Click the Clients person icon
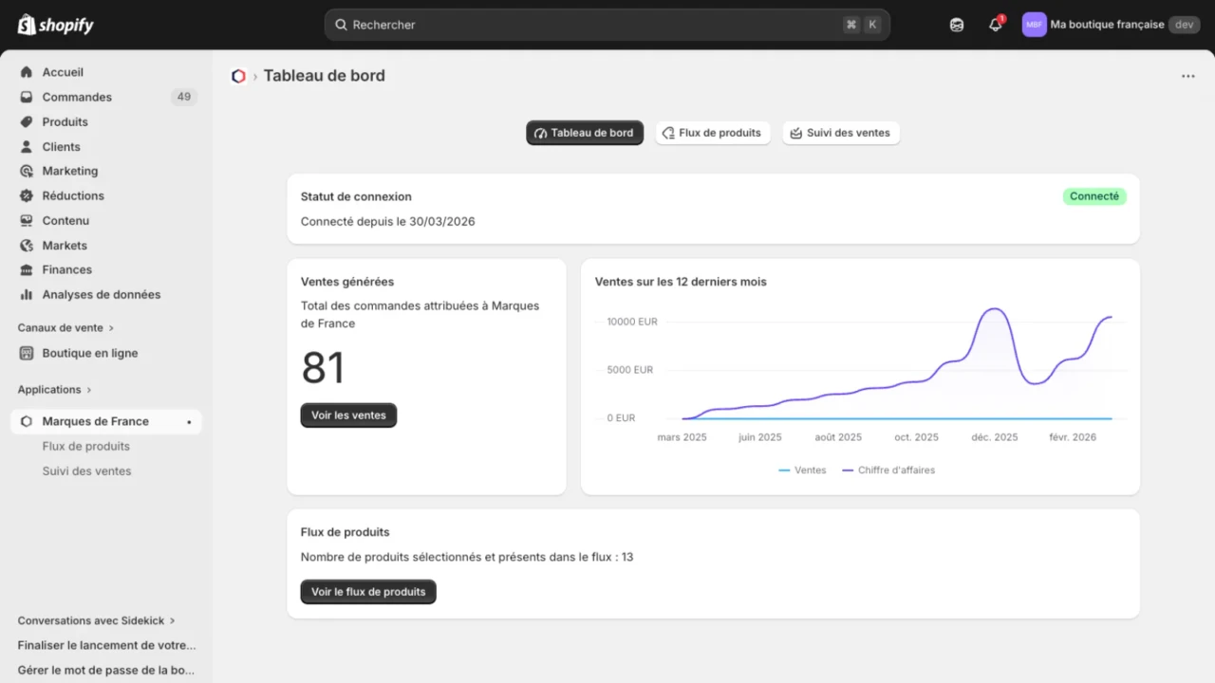 pos(27,146)
